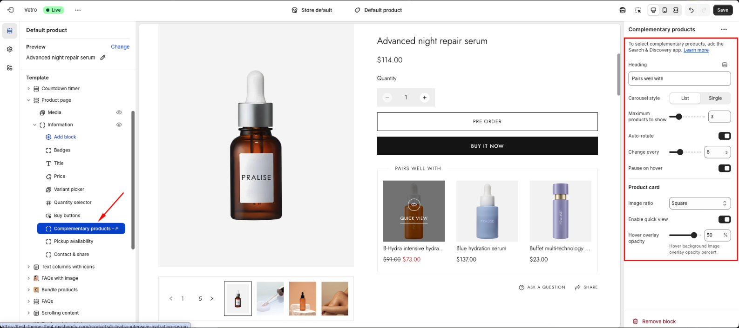Open the Image ratio dropdown
This screenshot has height=328, width=739.
700,203
